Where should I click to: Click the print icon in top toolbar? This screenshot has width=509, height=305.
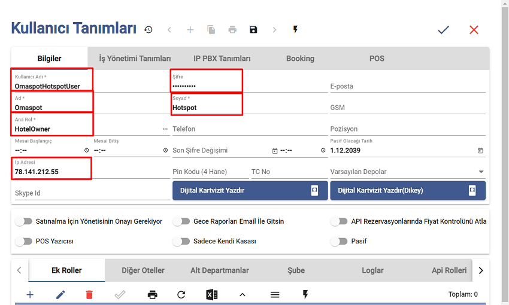[232, 29]
